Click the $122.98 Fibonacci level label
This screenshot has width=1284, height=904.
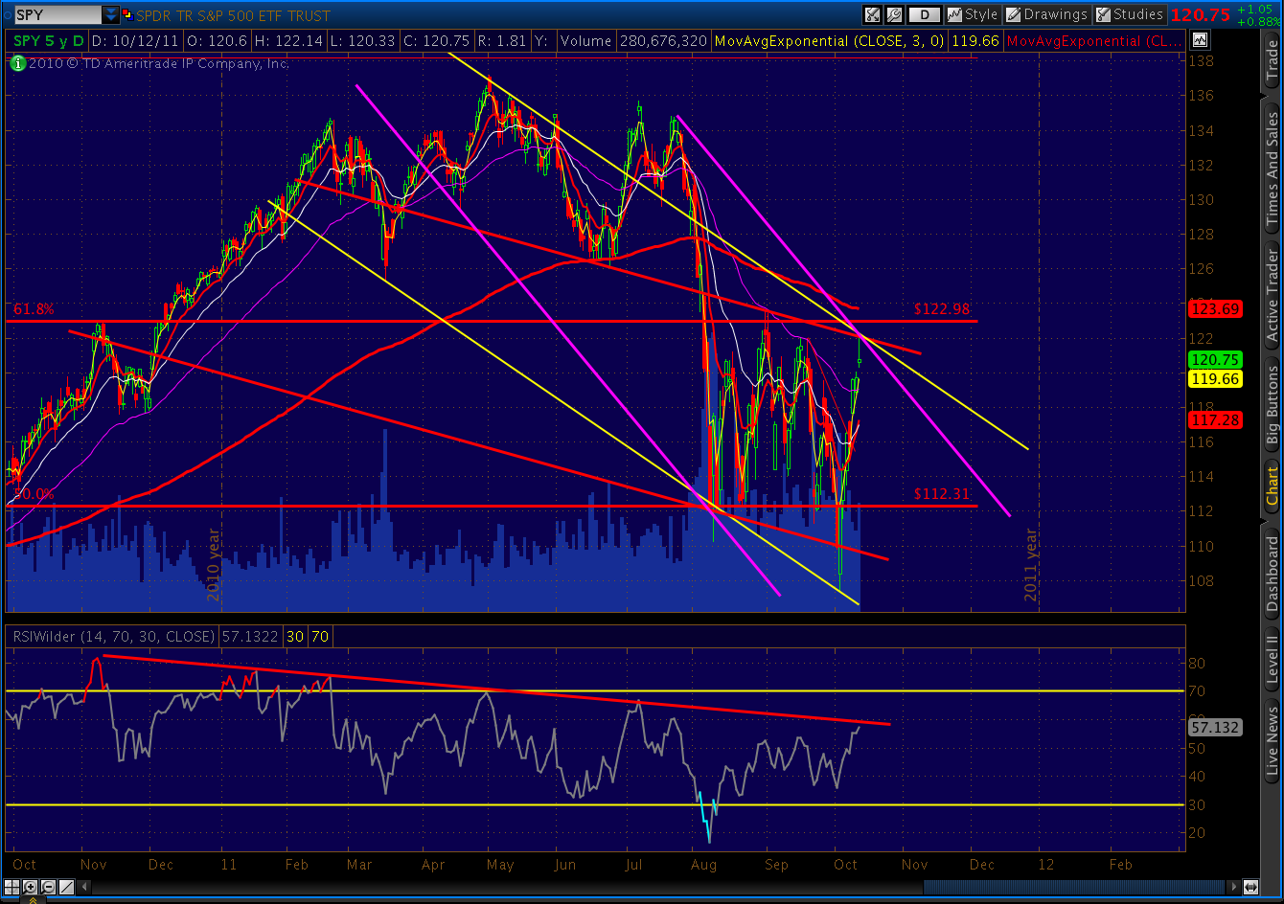click(x=942, y=308)
